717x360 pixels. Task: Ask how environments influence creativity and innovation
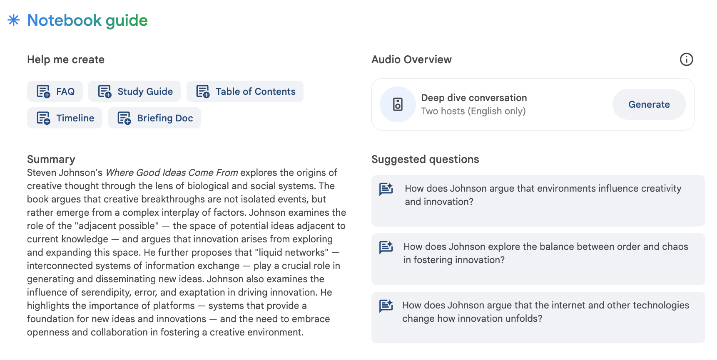coord(538,201)
